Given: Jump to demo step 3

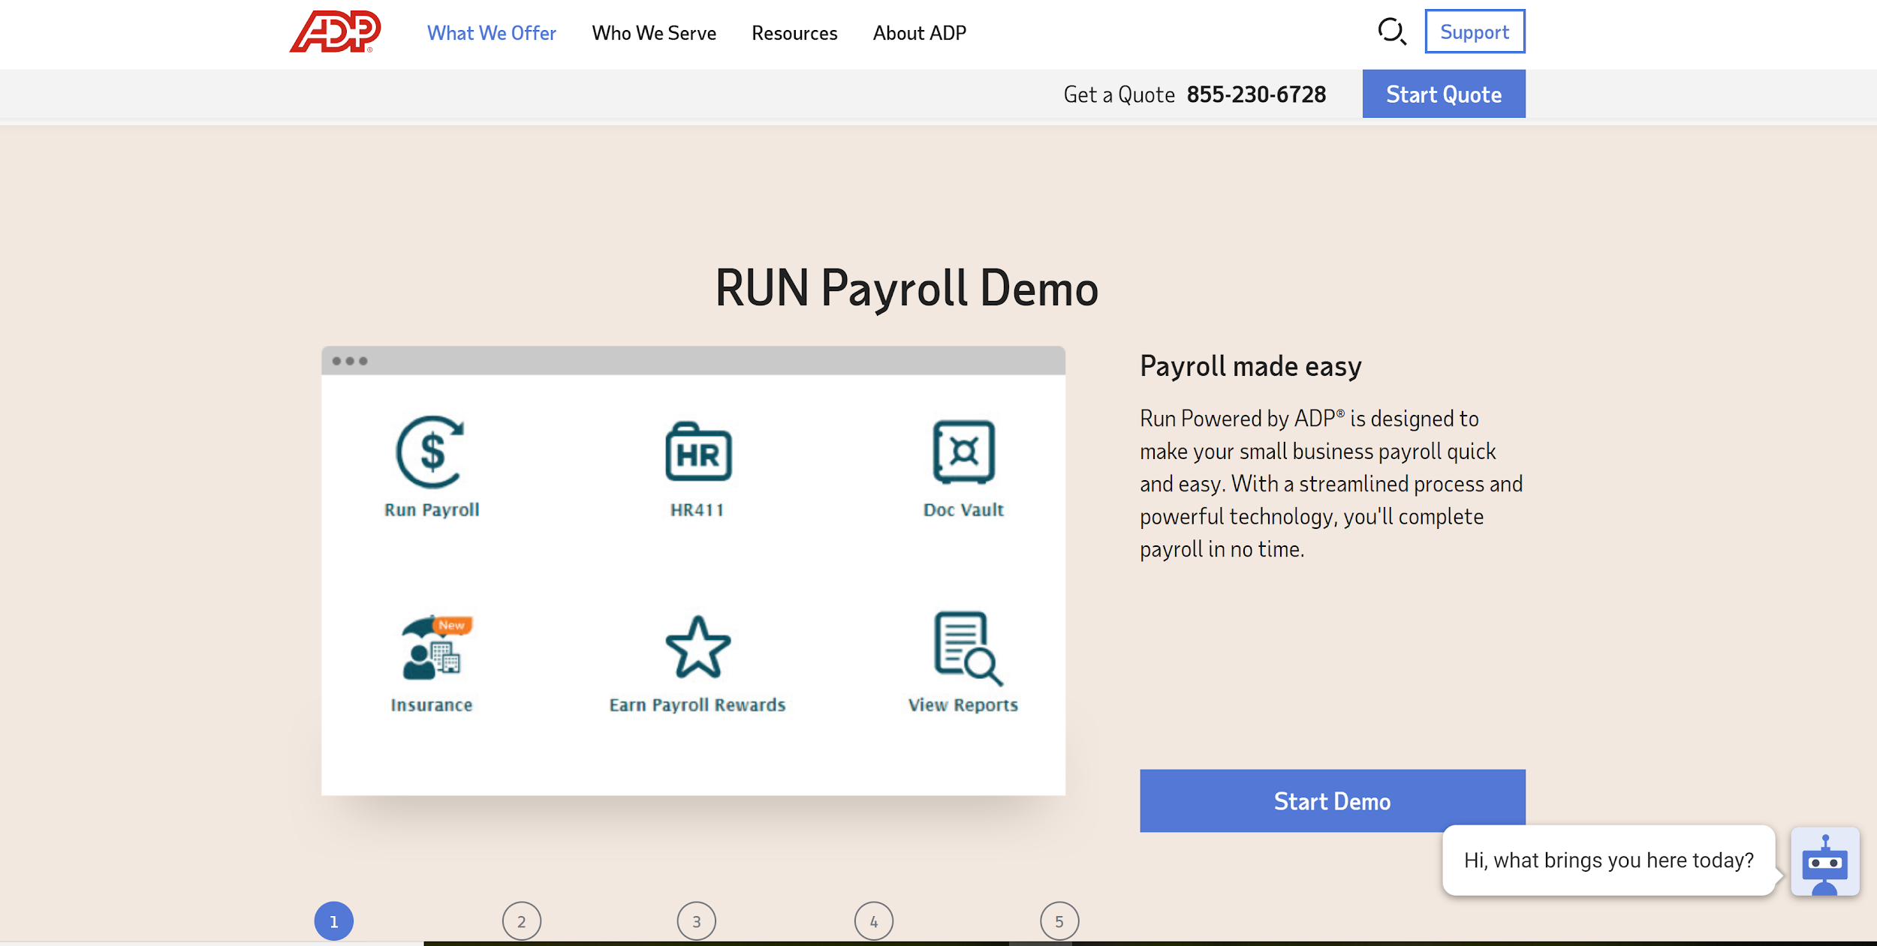Looking at the screenshot, I should [x=696, y=920].
